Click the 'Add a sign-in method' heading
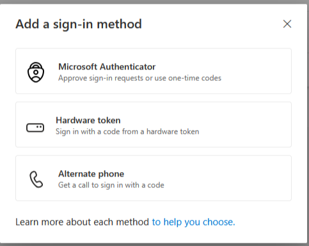This screenshot has height=246, width=309. pyautogui.click(x=79, y=24)
